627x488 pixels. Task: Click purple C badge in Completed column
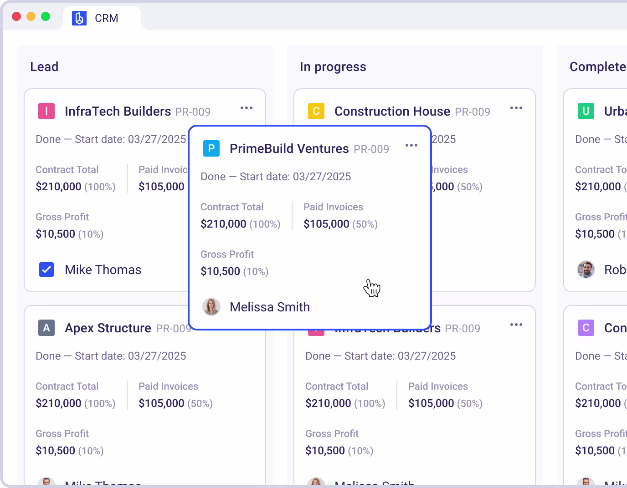coord(586,328)
